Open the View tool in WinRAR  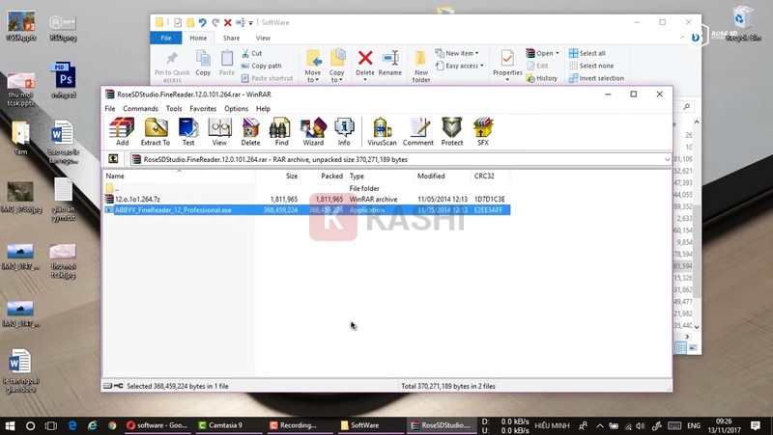[x=219, y=131]
